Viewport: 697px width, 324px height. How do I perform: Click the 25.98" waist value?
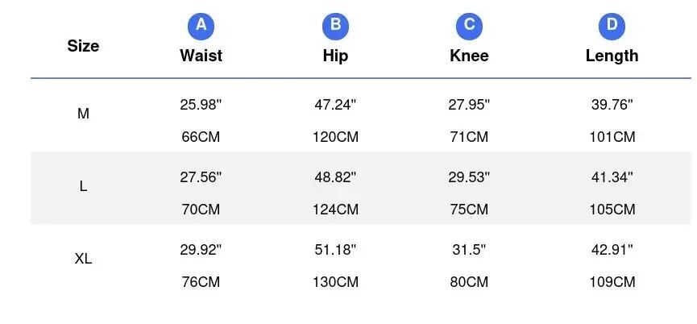pyautogui.click(x=201, y=105)
